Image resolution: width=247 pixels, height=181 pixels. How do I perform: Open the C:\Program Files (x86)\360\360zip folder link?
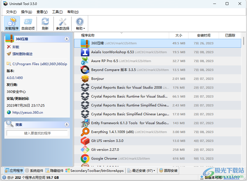coord(40,64)
